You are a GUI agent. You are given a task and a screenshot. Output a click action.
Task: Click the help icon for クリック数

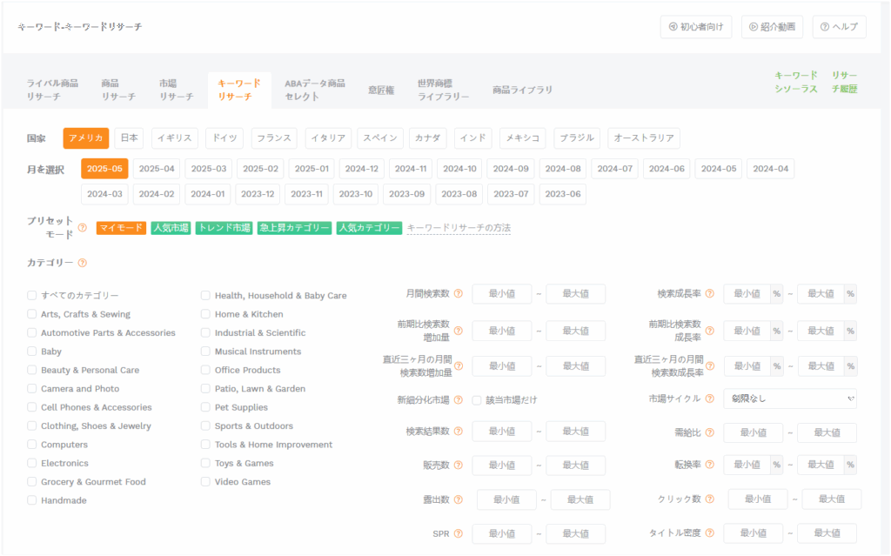coord(710,499)
